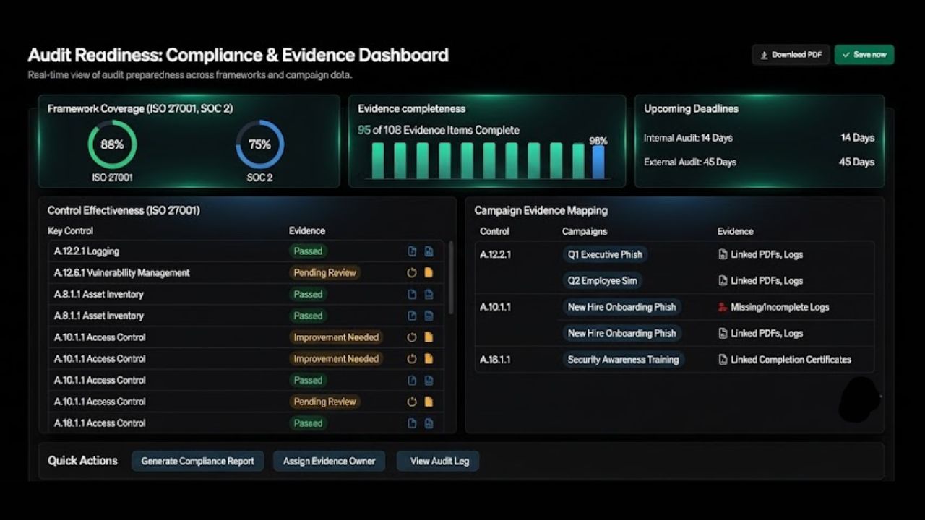Viewport: 925px width, 520px height.
Task: Click the checkmark icon on Save now
Action: [846, 55]
